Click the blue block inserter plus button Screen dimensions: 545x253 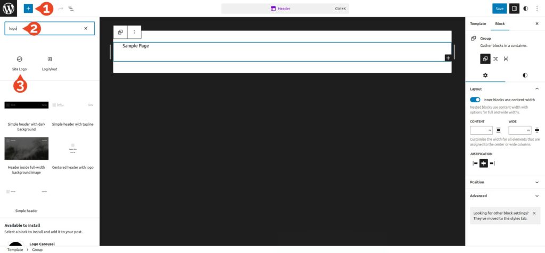[x=28, y=9]
